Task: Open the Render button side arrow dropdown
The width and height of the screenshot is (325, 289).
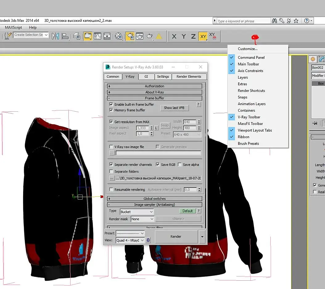Action: (x=202, y=237)
